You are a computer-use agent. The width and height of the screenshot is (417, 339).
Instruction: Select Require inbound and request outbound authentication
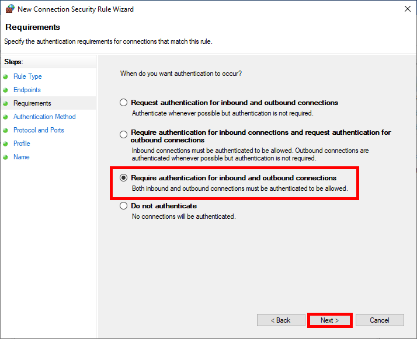click(123, 134)
